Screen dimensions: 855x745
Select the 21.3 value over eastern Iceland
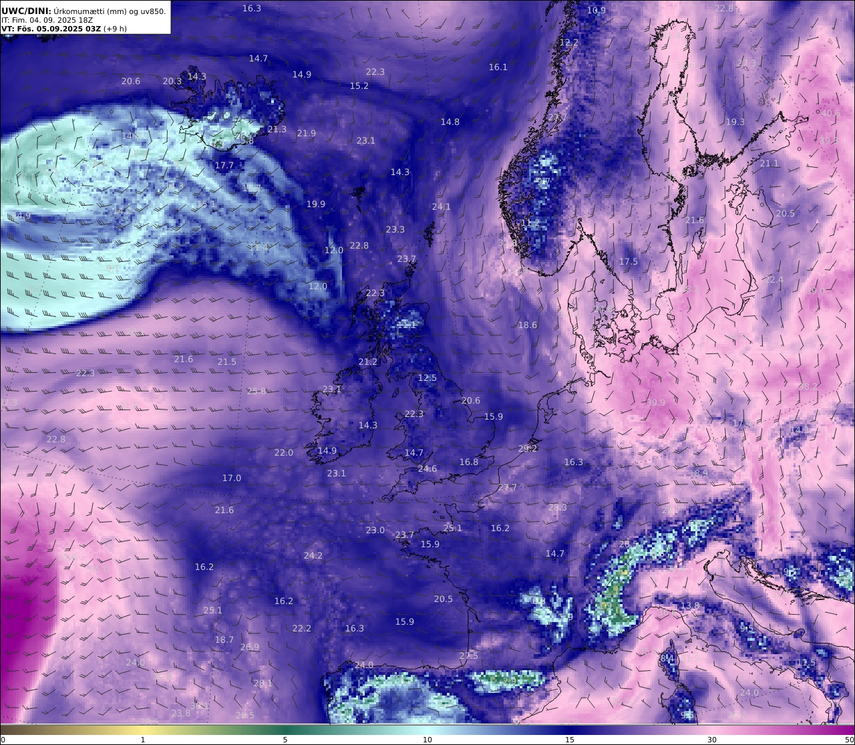(x=277, y=129)
